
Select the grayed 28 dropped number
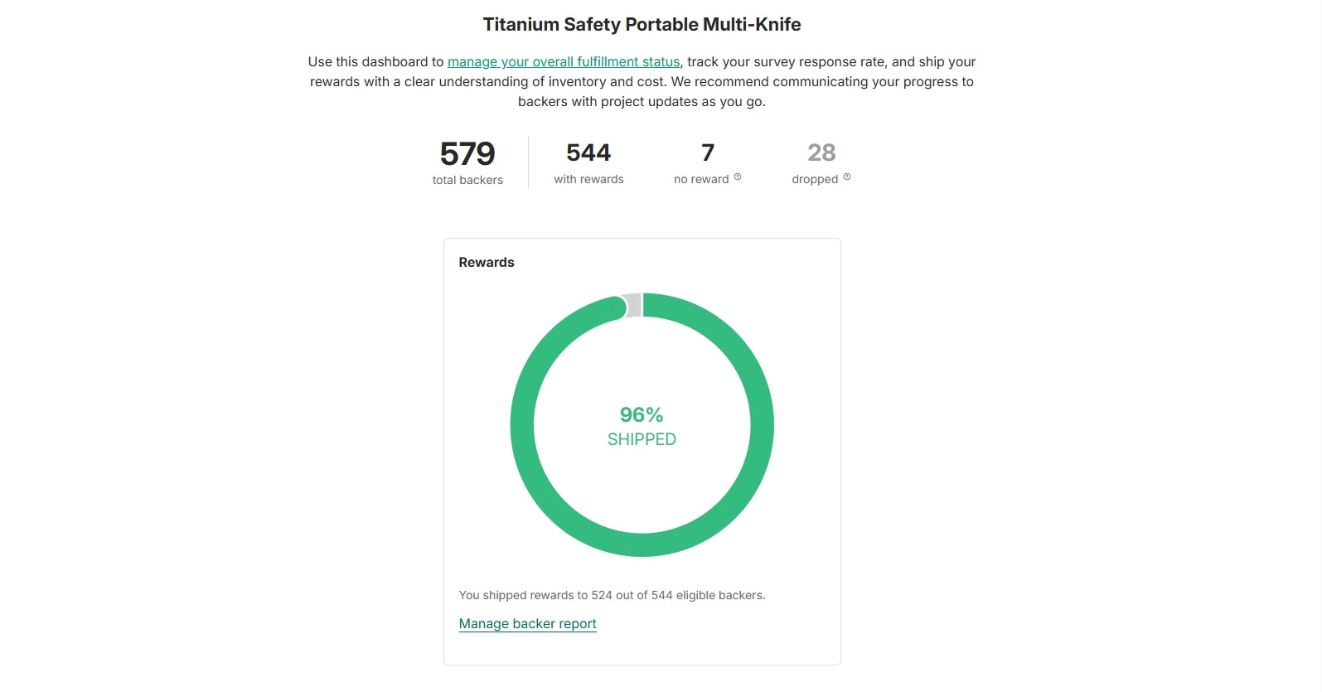[821, 153]
